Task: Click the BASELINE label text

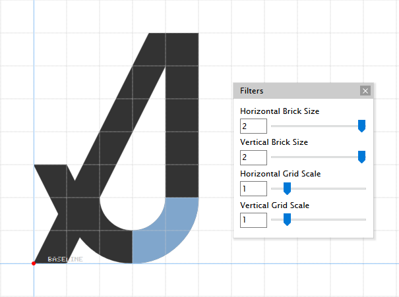Action: click(x=65, y=259)
